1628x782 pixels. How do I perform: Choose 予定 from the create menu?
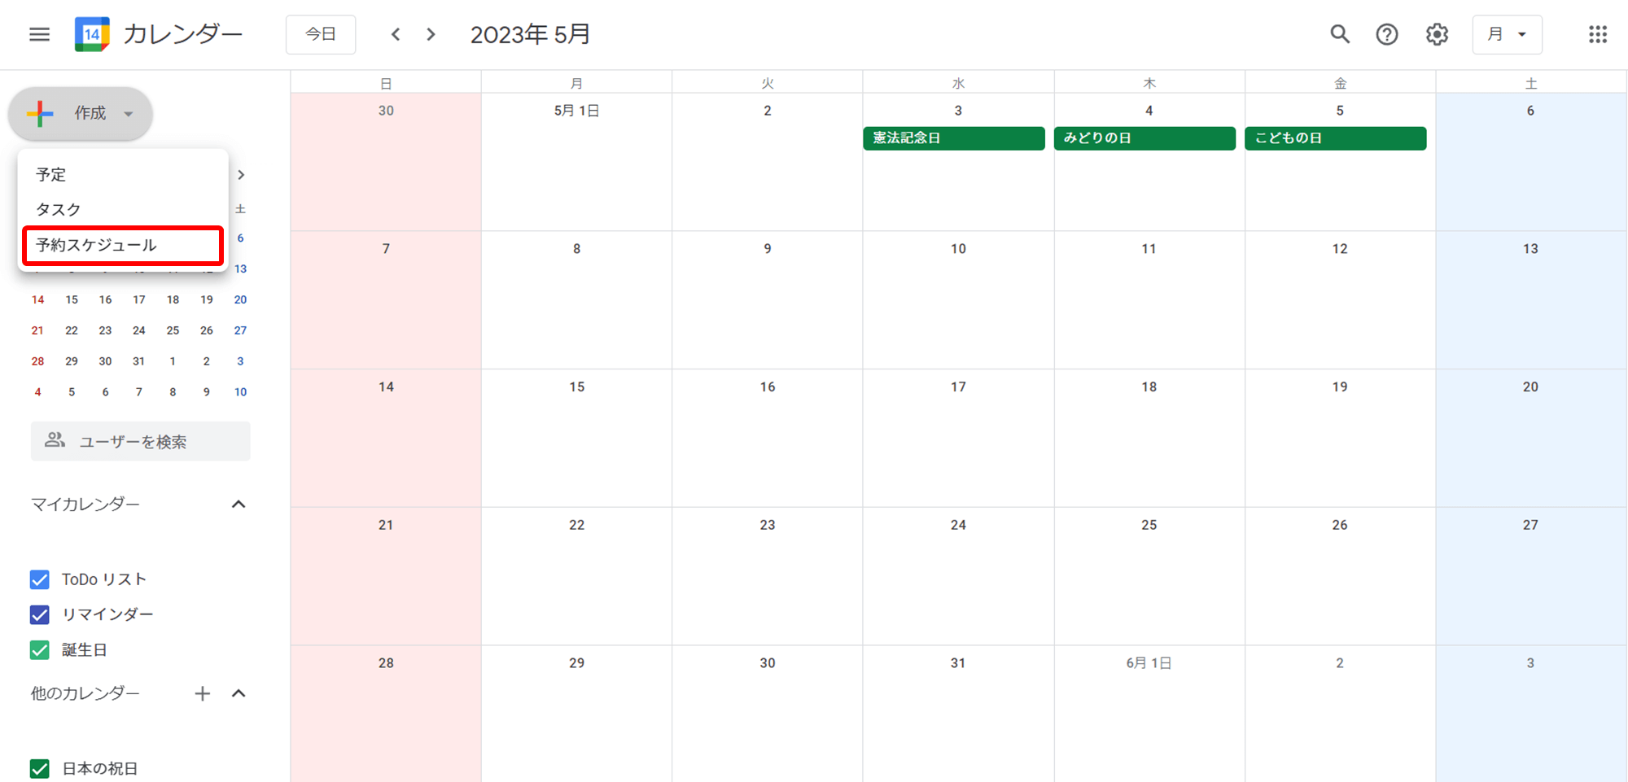(123, 174)
